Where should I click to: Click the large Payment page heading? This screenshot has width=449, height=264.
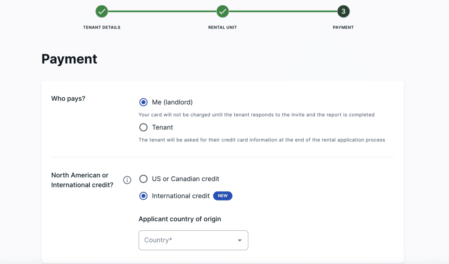pos(69,59)
